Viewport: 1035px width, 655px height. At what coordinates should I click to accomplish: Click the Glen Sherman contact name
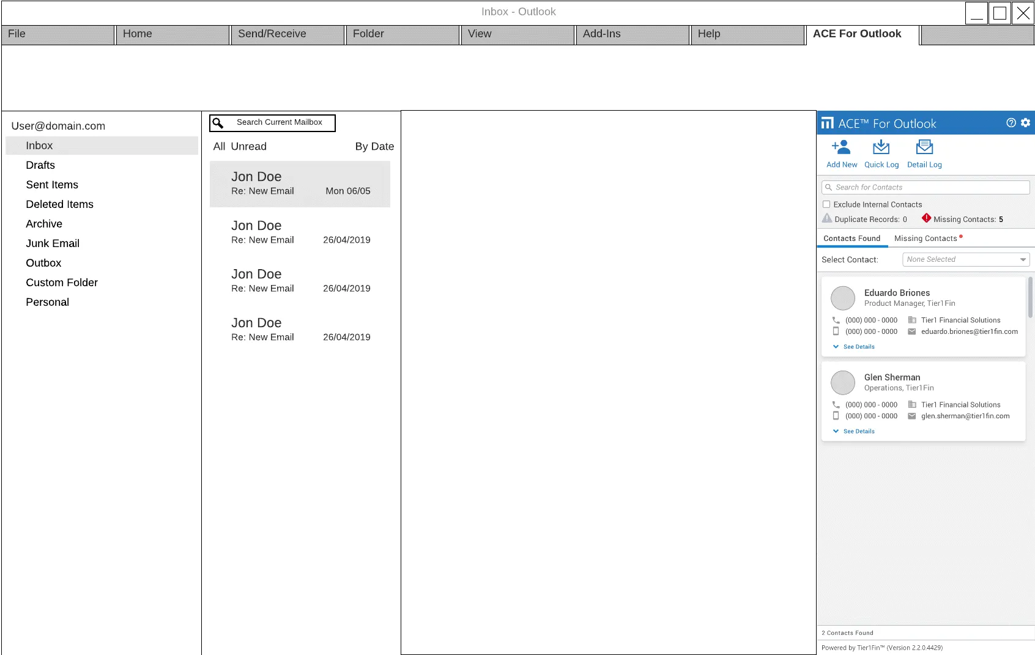[892, 377]
